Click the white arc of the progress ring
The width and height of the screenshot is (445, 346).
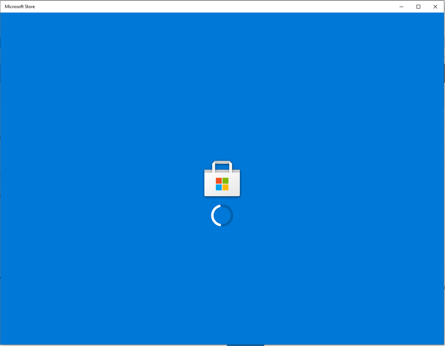click(213, 215)
